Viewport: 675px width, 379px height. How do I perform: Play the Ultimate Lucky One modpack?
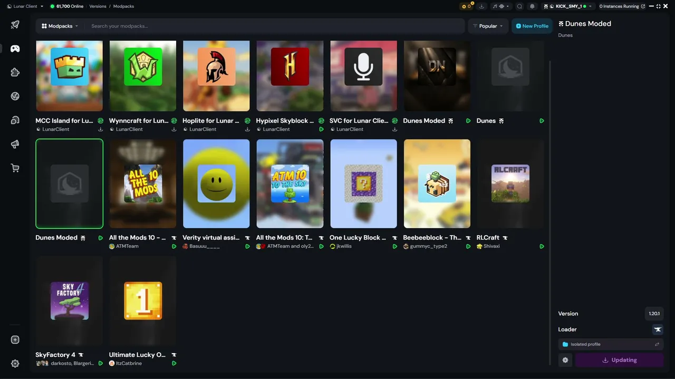click(x=174, y=363)
